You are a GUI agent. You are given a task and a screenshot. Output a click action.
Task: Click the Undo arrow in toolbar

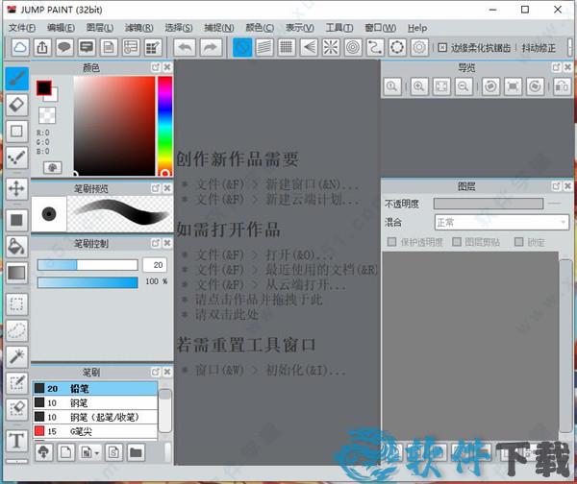[x=186, y=47]
